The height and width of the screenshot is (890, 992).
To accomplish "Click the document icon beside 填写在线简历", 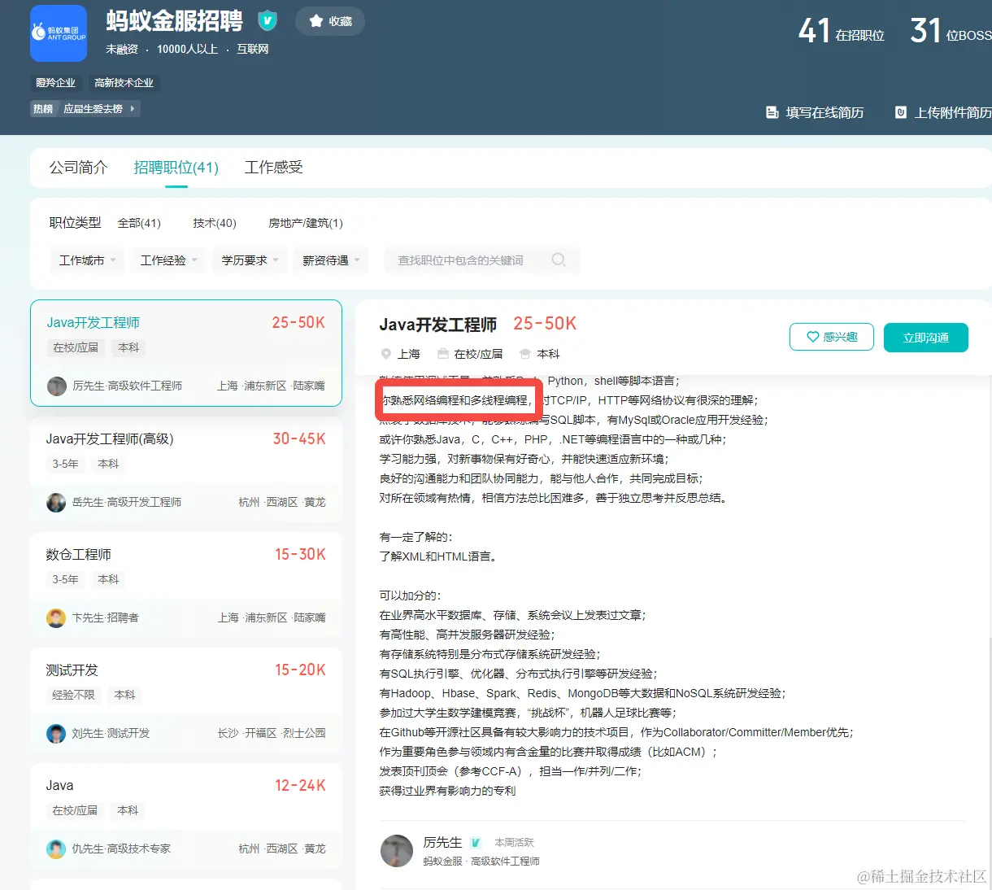I will 772,112.
